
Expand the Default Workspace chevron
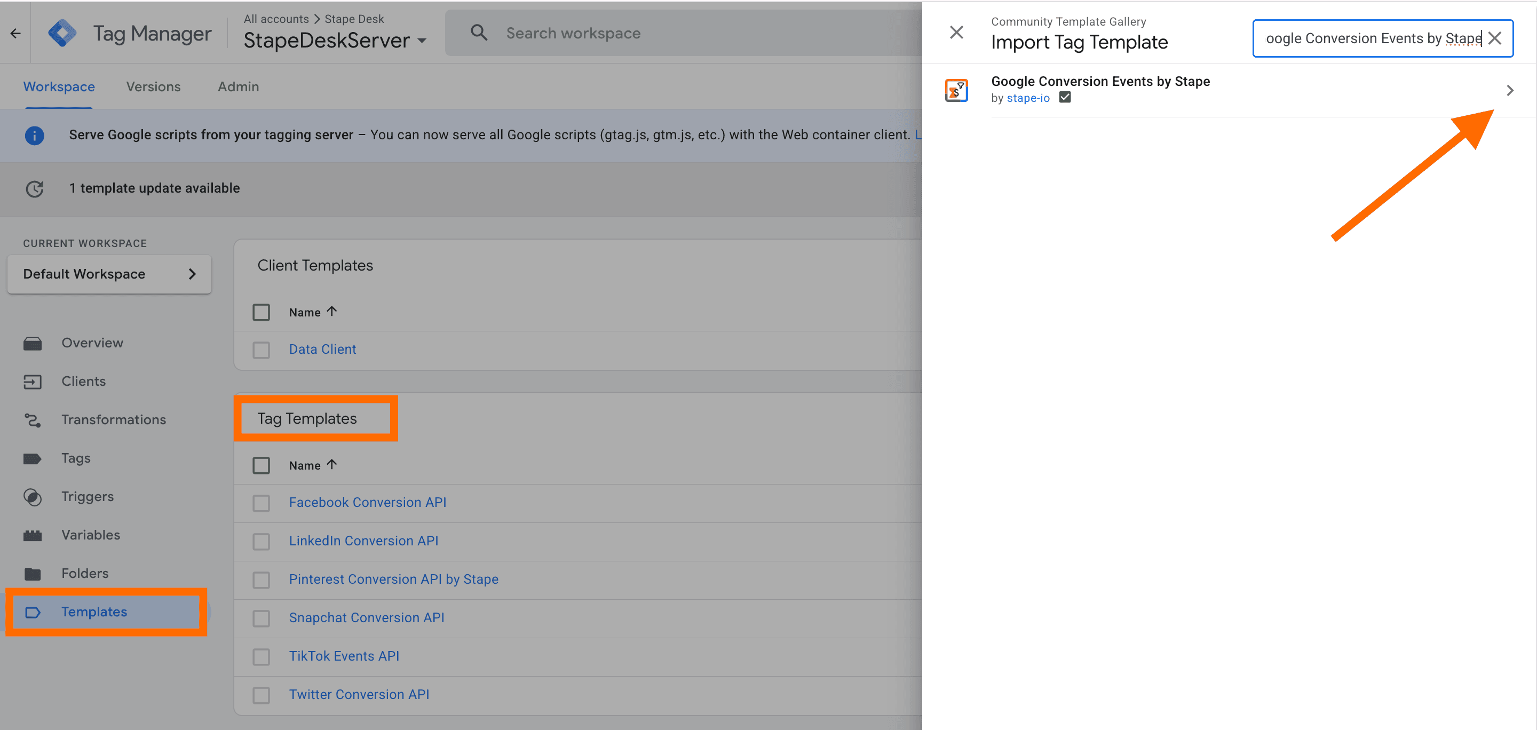point(192,274)
